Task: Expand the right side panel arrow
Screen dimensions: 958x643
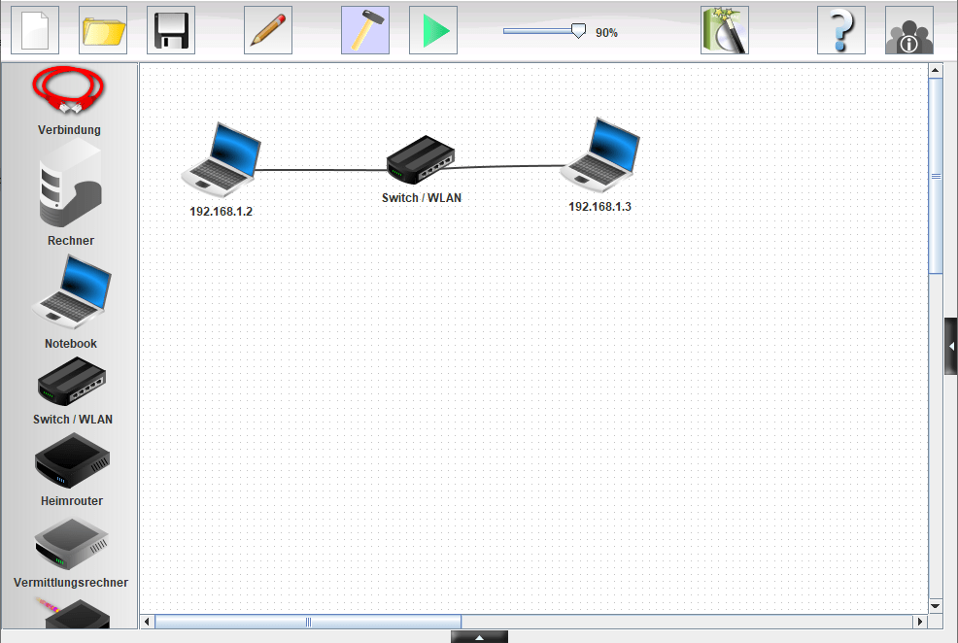Action: (x=951, y=346)
